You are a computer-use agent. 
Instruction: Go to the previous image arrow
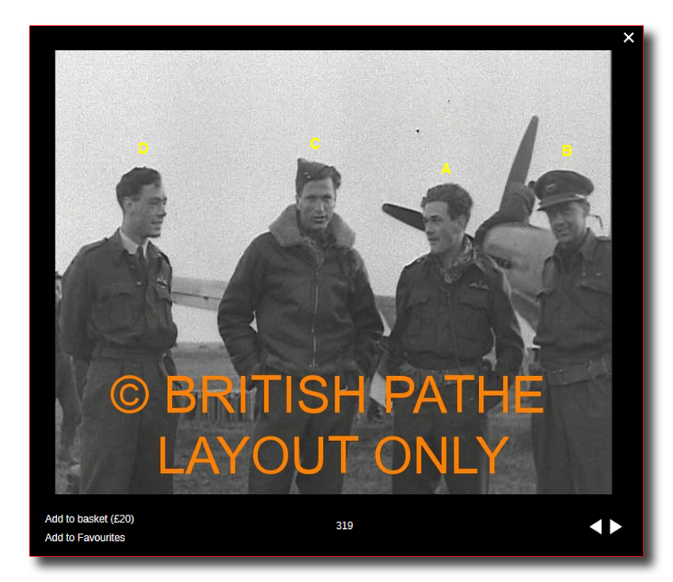595,527
